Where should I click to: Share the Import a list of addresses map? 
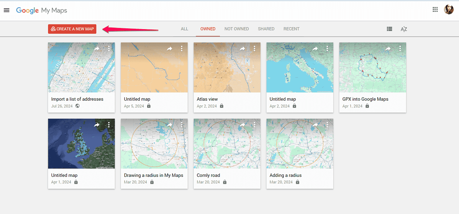[x=97, y=49]
